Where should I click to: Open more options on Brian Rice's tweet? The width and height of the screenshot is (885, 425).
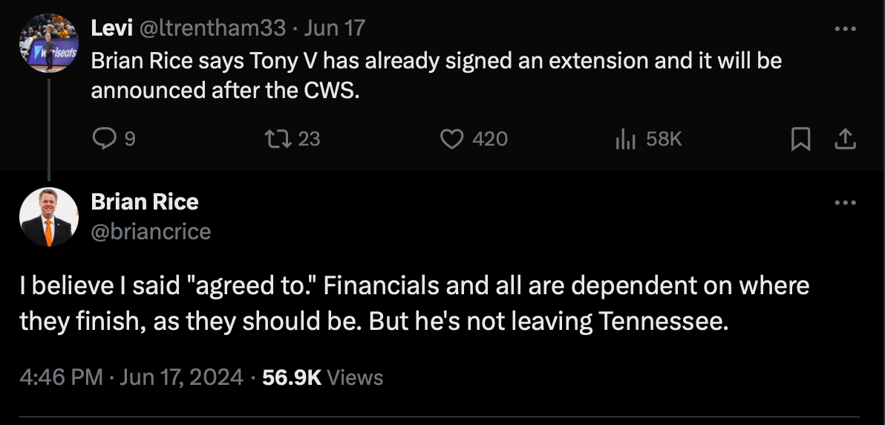846,202
